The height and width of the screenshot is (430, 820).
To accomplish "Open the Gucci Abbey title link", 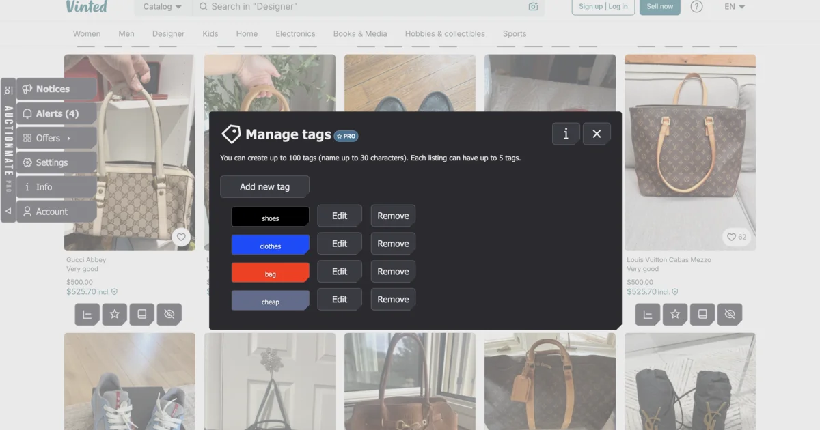I will pyautogui.click(x=86, y=260).
